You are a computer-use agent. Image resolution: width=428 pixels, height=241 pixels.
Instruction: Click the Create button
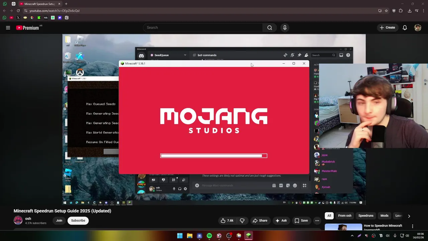click(x=387, y=28)
